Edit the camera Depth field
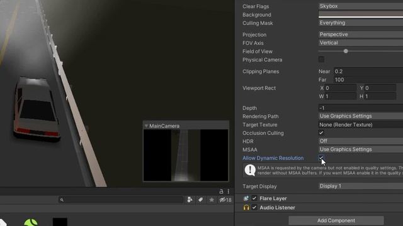The width and height of the screenshot is (403, 226). [x=361, y=108]
